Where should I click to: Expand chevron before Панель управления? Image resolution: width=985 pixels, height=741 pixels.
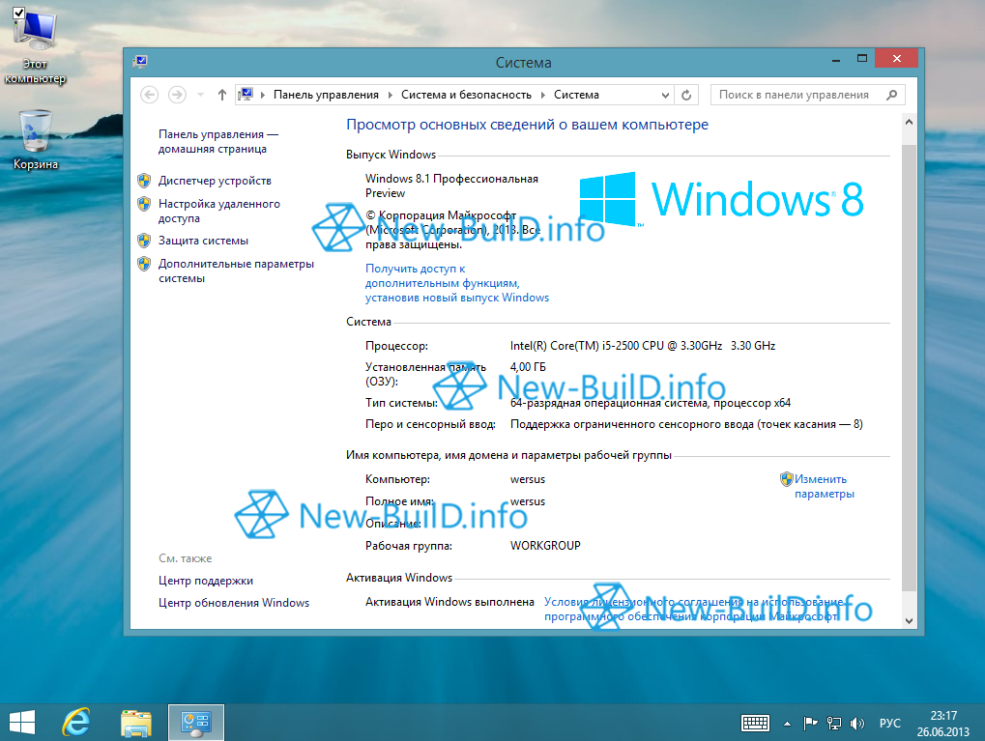click(x=262, y=95)
